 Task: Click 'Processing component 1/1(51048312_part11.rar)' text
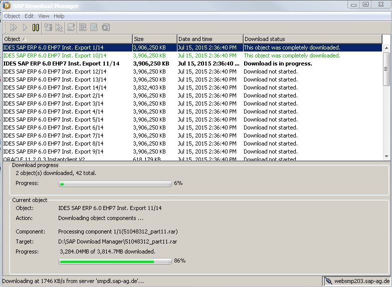[x=118, y=231]
